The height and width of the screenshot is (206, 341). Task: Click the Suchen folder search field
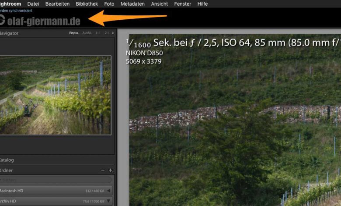pyautogui.click(x=56, y=180)
